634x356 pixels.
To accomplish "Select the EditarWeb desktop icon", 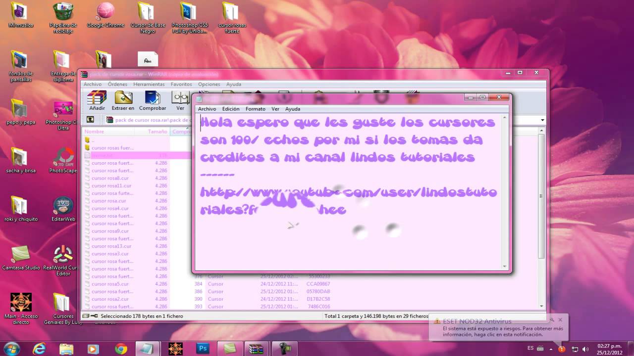I will 63,209.
